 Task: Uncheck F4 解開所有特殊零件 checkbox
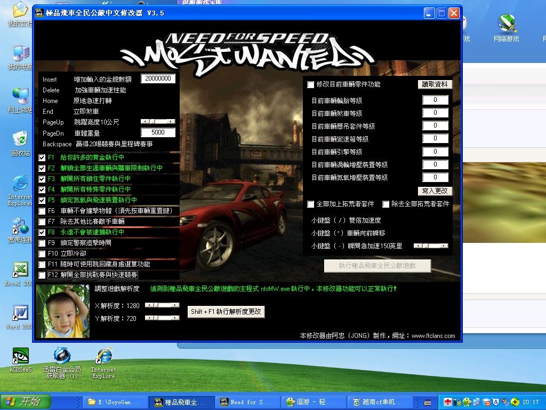[x=42, y=190]
